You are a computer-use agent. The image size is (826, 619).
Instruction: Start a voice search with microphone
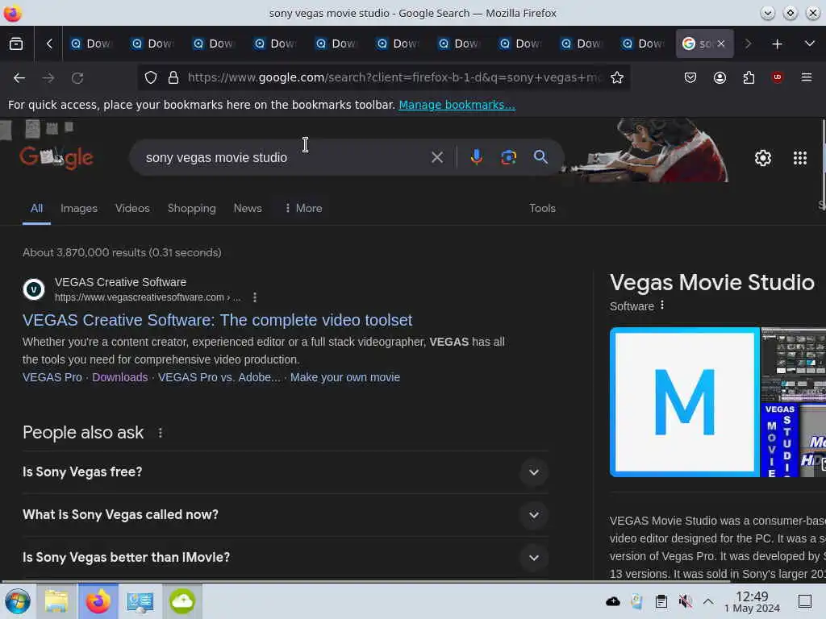(x=476, y=157)
